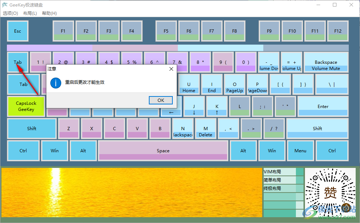Click the L key
The width and height of the screenshot is (360, 223).
pyautogui.click(x=240, y=106)
